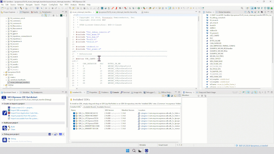Click the hammer Build icon in the toolbar

pyautogui.click(x=21, y=8)
